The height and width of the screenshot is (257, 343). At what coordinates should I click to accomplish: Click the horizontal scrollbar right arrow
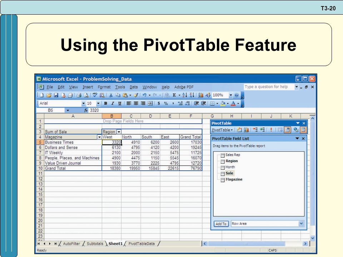305,243
